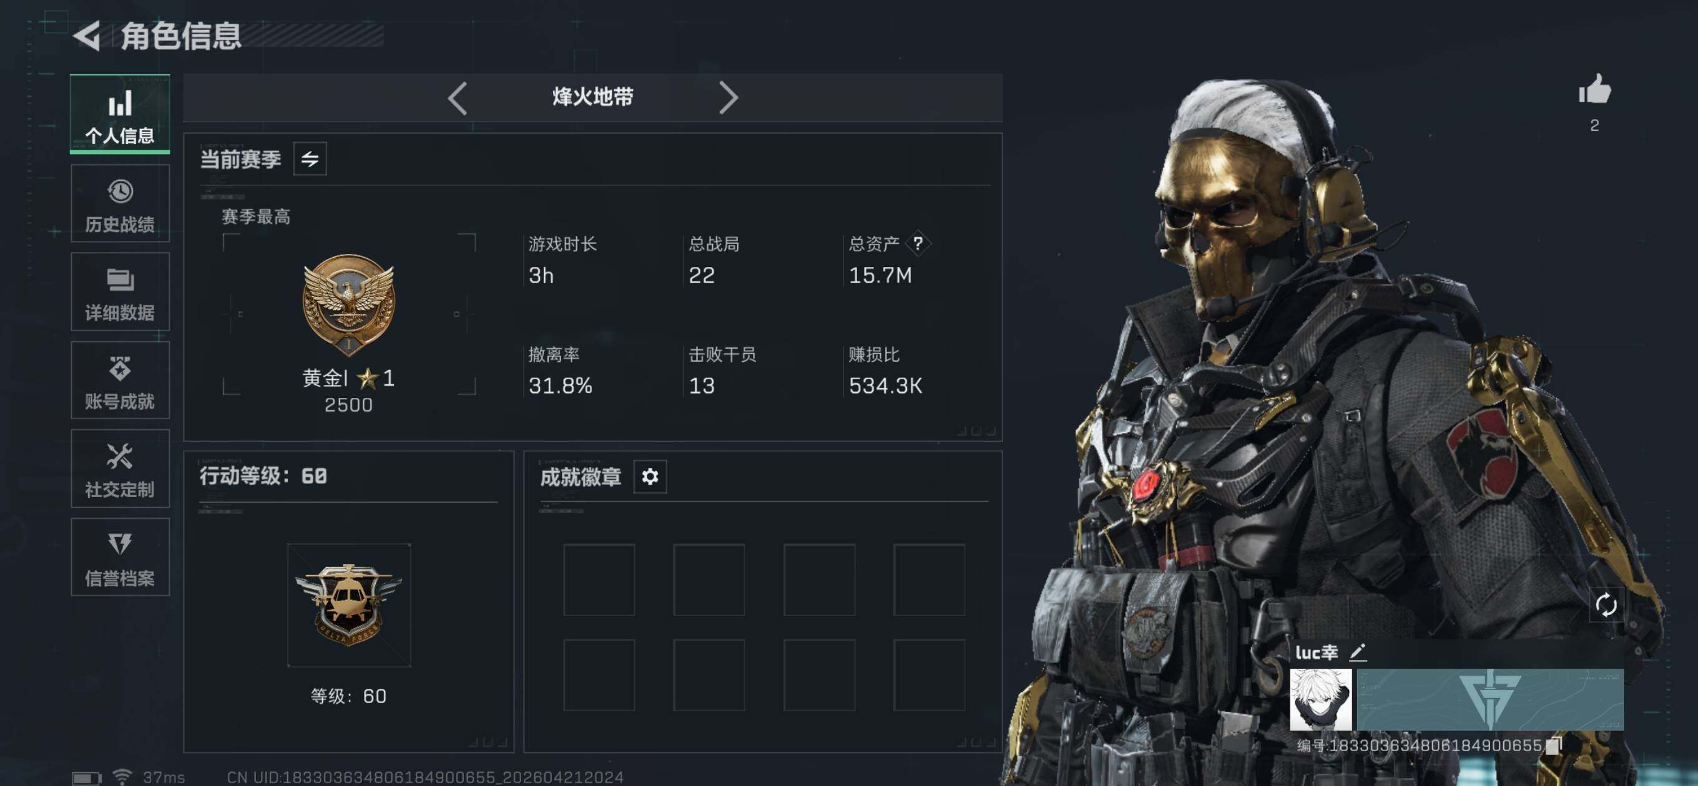This screenshot has height=786, width=1698.
Task: Toggle season view with swap icon beside 当前赛季
Action: 309,159
